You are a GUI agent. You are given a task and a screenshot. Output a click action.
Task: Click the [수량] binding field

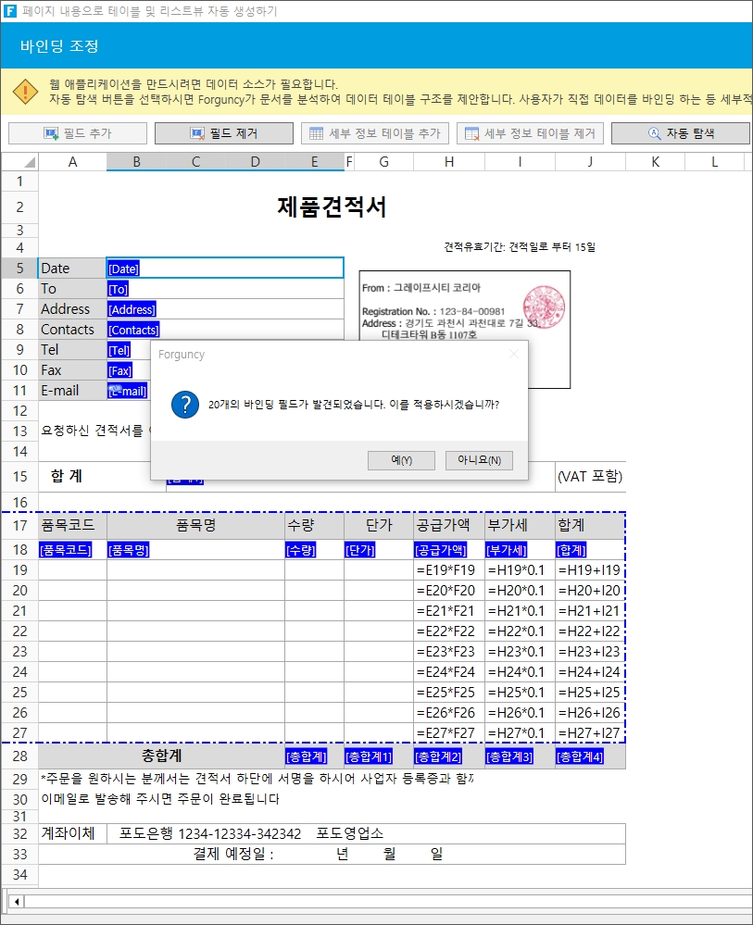[301, 550]
